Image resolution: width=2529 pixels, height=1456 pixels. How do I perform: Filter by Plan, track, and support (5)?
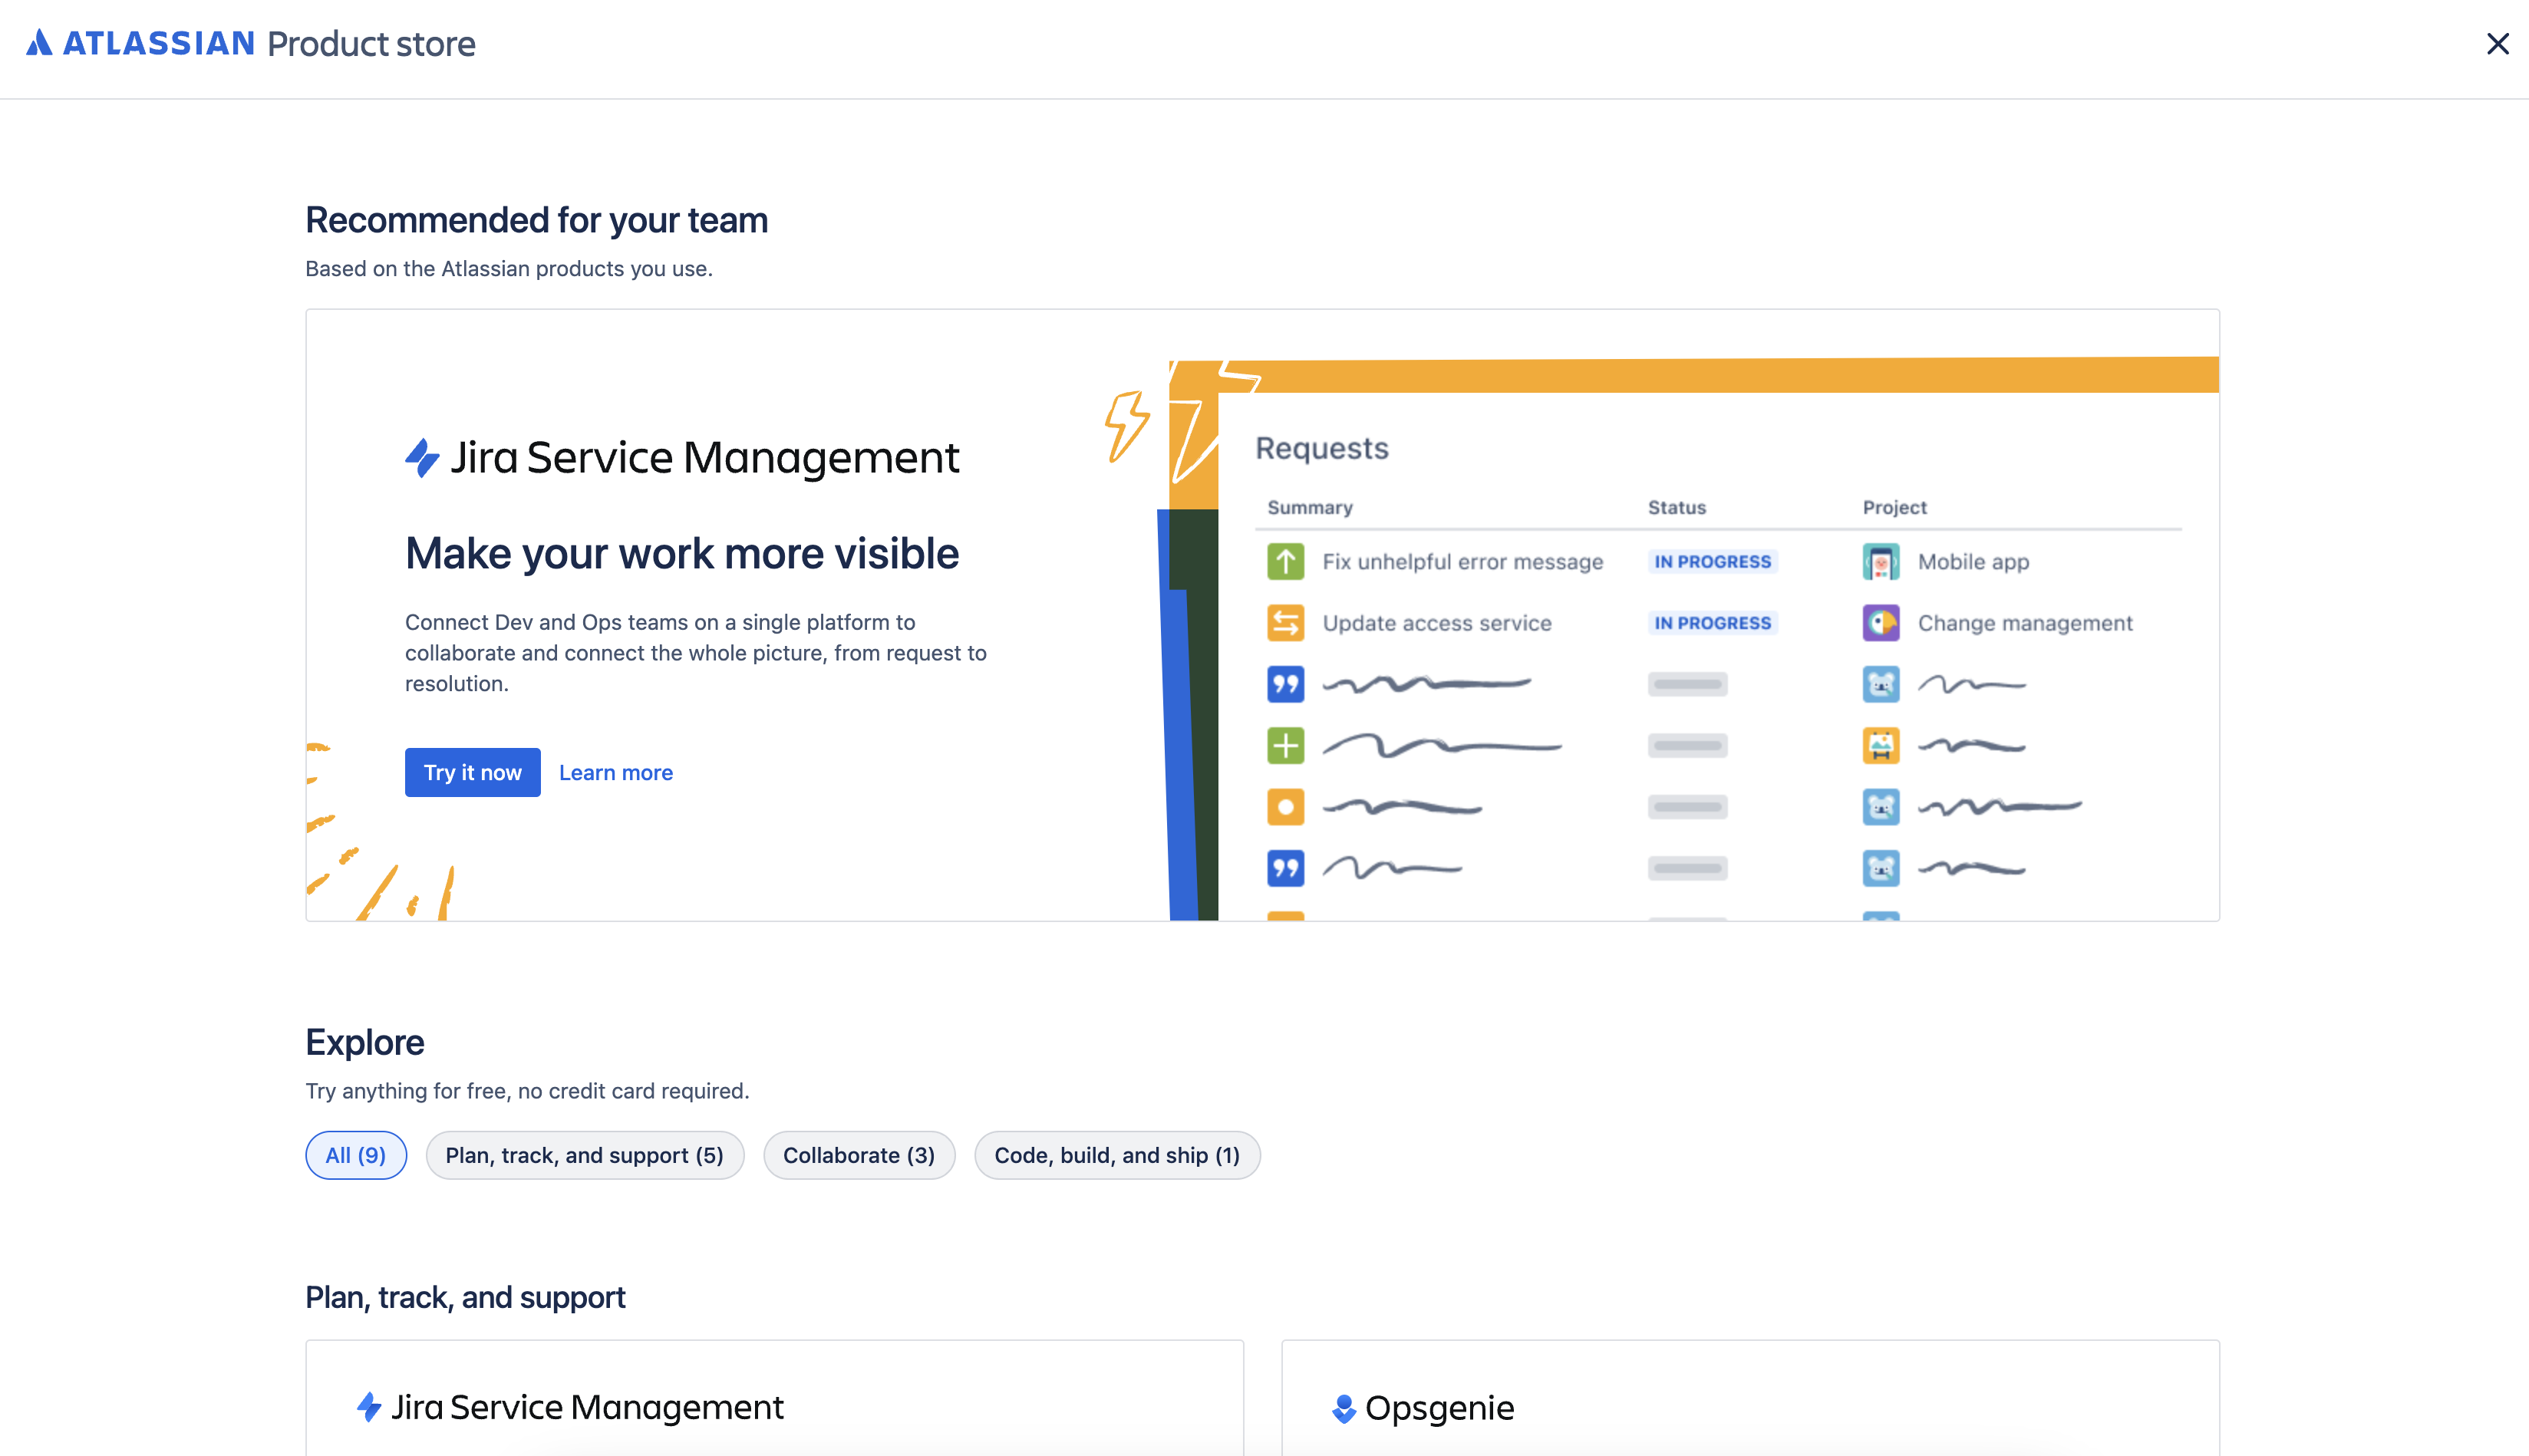tap(584, 1155)
